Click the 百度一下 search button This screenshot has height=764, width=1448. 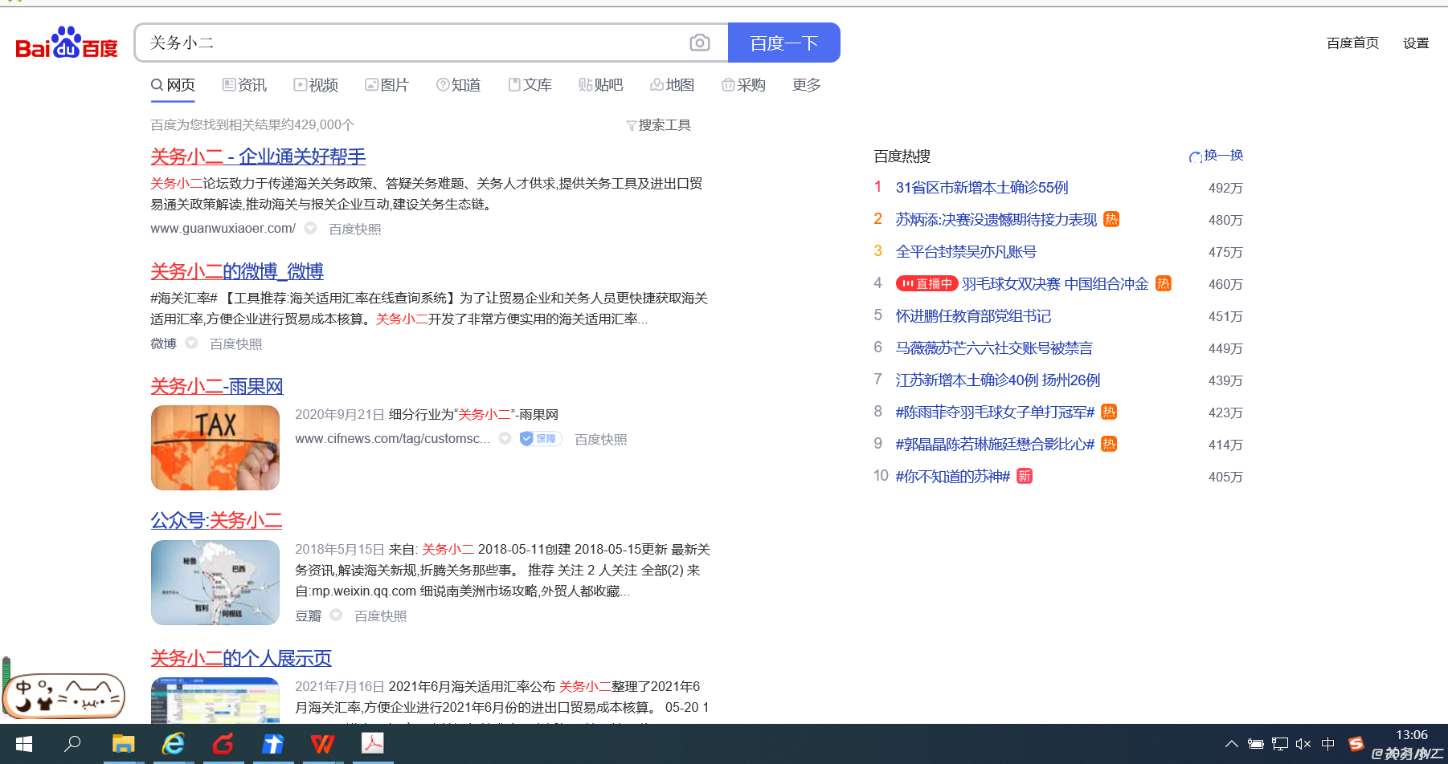pos(784,43)
